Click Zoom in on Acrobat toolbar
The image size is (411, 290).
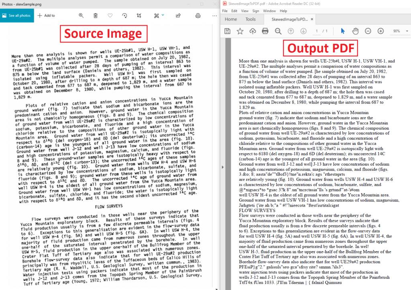coord(380,31)
